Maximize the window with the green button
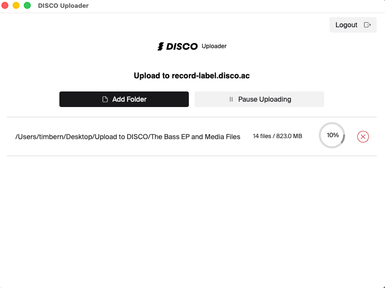Screen dimensions: 385x288 coord(27,5)
